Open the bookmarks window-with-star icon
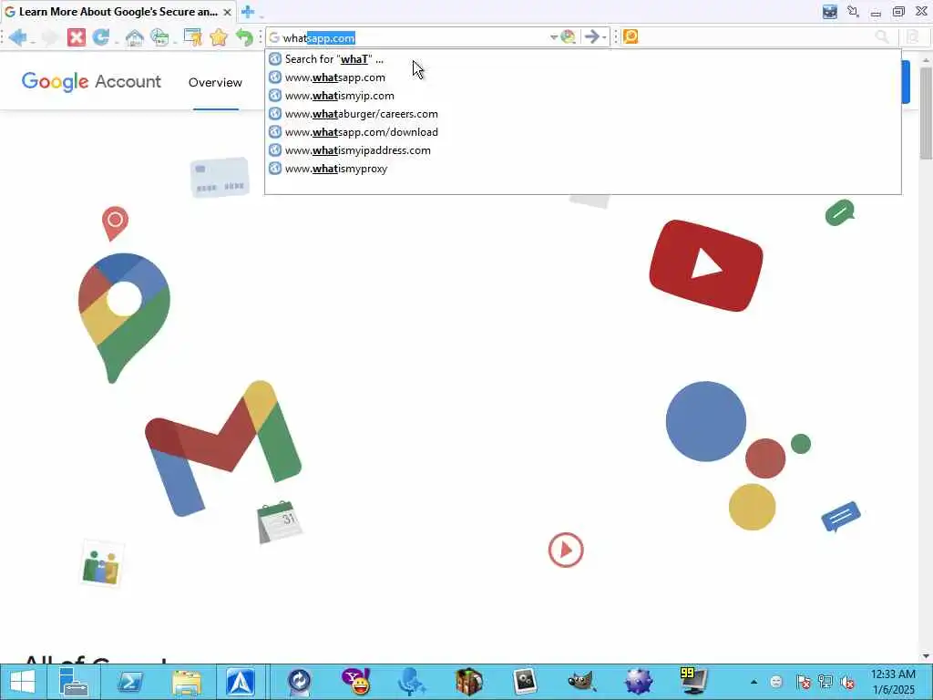Screen dimensions: 933x700 193,37
